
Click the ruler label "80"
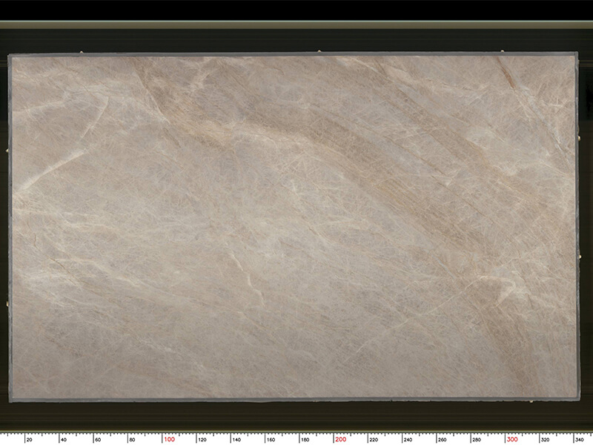pyautogui.click(x=133, y=440)
